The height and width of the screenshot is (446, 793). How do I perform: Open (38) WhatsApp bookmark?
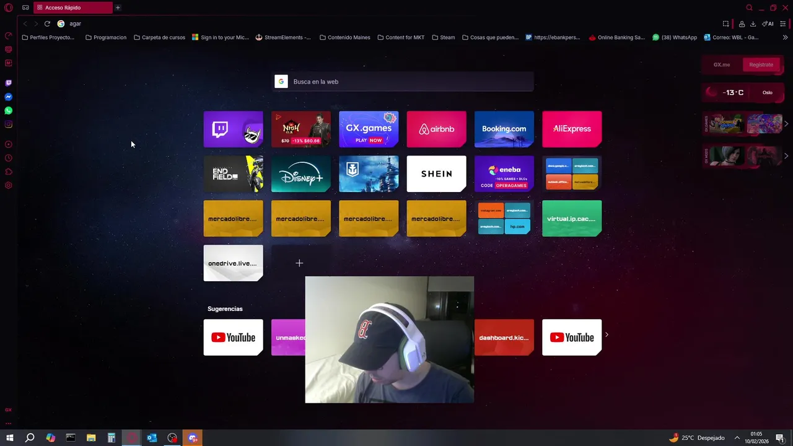click(x=675, y=37)
